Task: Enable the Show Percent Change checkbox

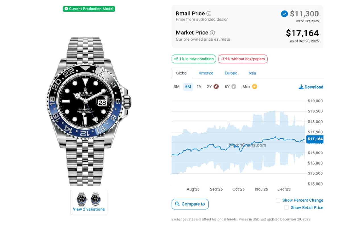Action: (x=278, y=200)
